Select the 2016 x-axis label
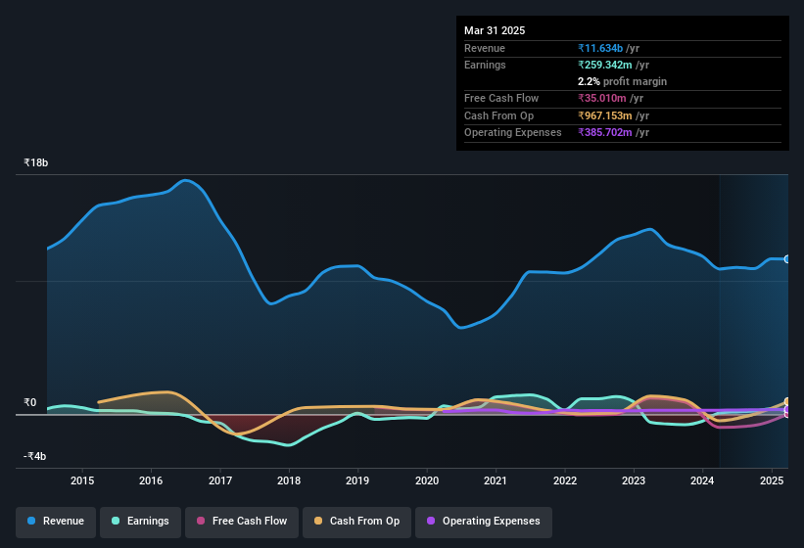 tap(151, 480)
